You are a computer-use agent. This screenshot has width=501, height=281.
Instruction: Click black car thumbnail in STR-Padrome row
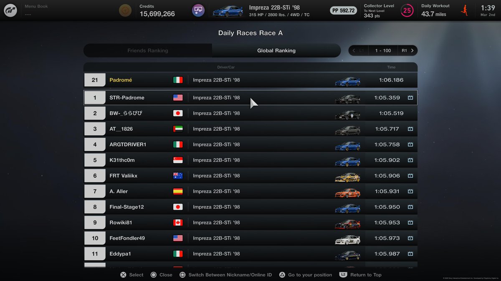coord(347,99)
